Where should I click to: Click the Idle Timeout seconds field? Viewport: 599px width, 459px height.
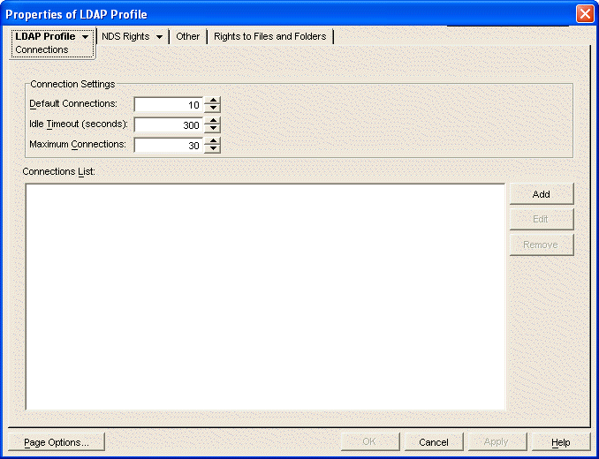pos(169,124)
